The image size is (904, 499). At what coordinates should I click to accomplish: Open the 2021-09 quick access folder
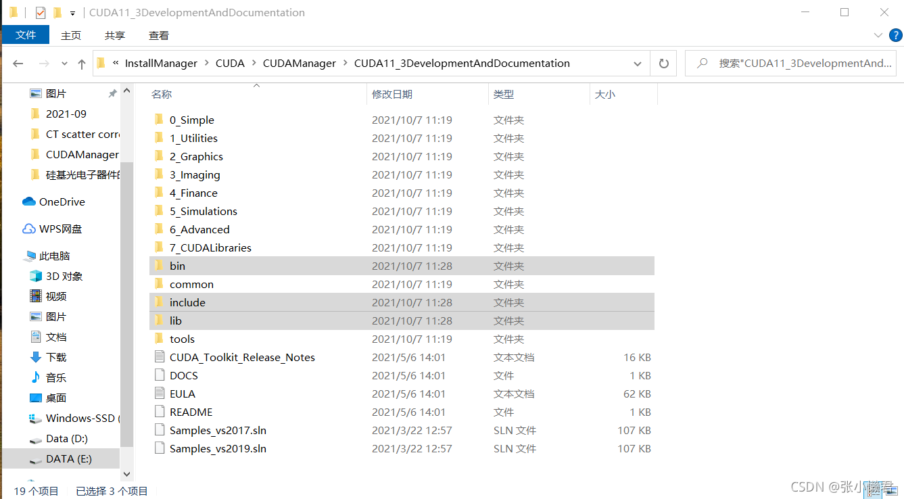coord(59,114)
